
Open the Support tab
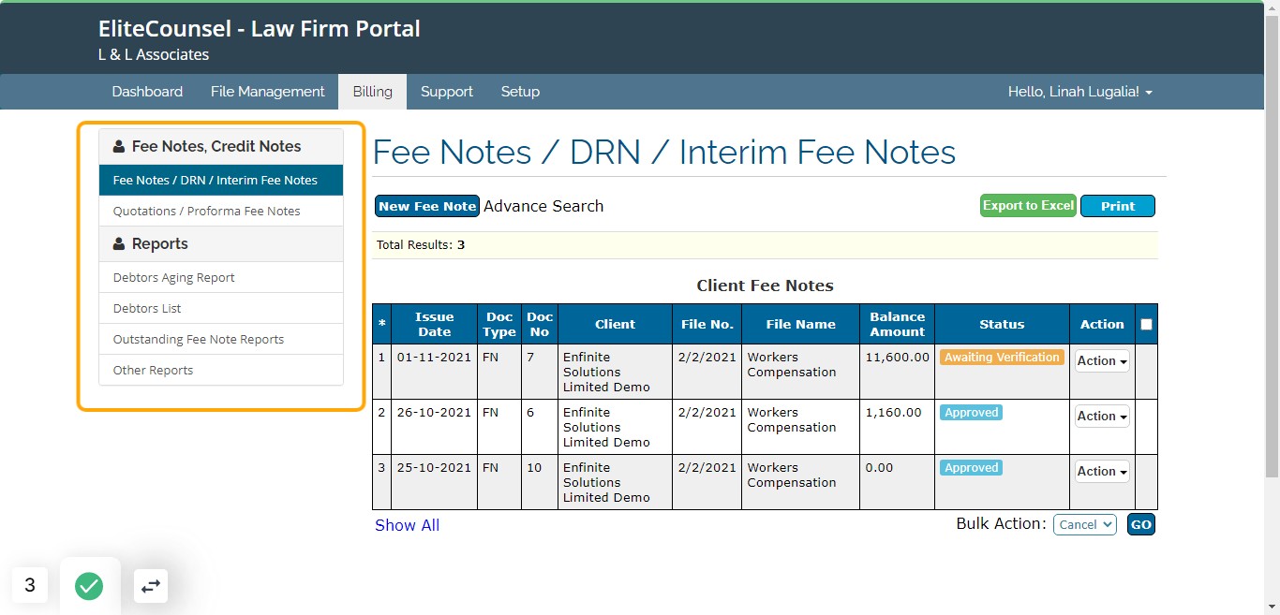click(x=447, y=92)
